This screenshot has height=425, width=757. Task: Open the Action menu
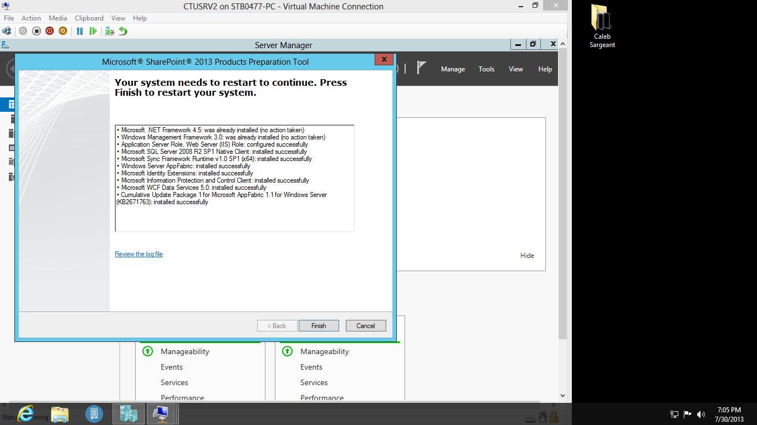point(32,18)
